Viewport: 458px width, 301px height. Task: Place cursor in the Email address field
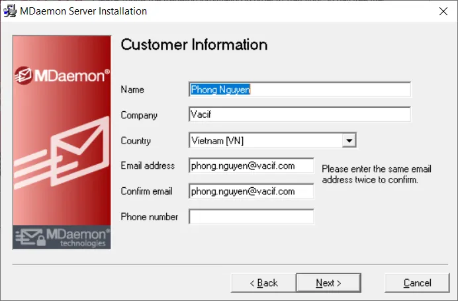coord(251,165)
